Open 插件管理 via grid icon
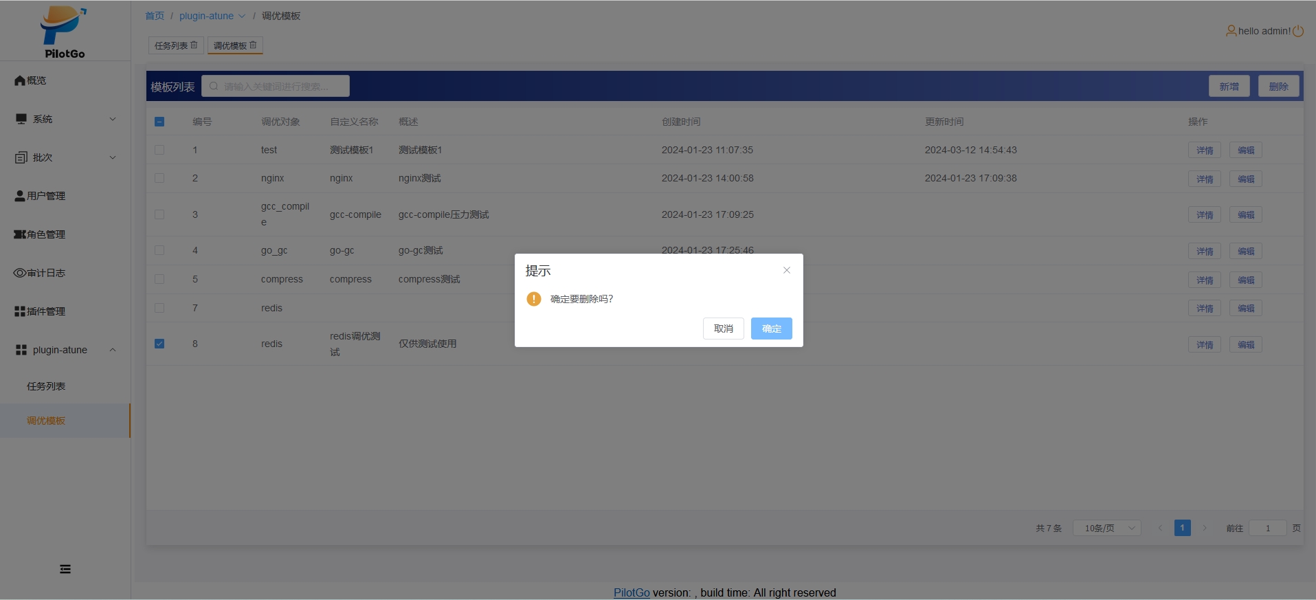1316x600 pixels. (x=20, y=311)
